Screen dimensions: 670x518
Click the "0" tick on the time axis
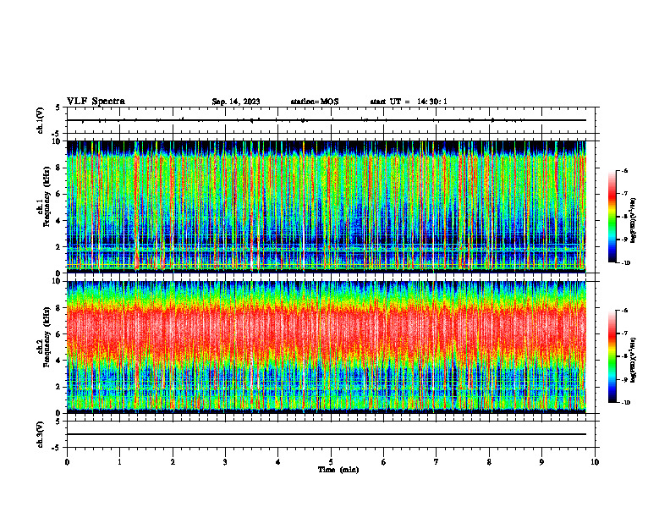[x=67, y=462]
